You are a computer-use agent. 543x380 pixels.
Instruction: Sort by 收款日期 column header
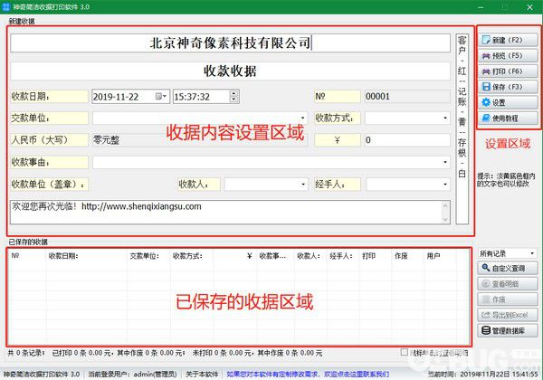click(x=87, y=256)
